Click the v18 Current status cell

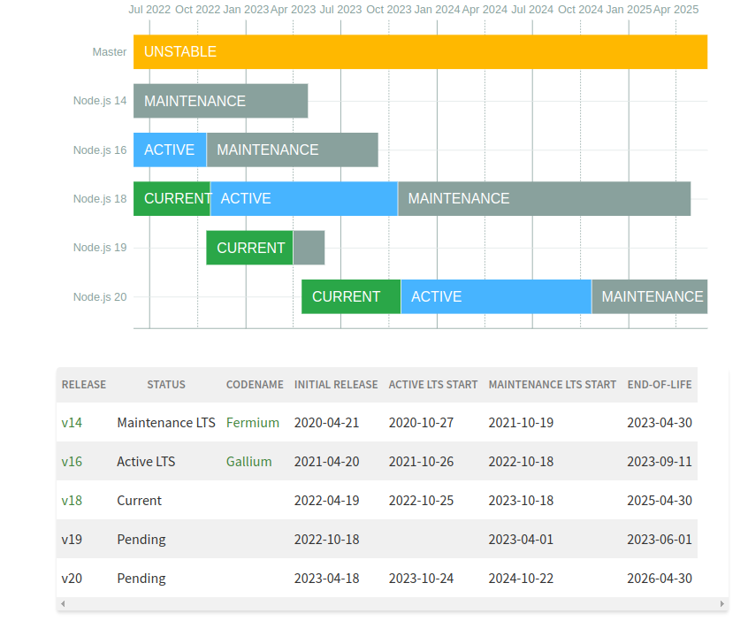point(140,501)
